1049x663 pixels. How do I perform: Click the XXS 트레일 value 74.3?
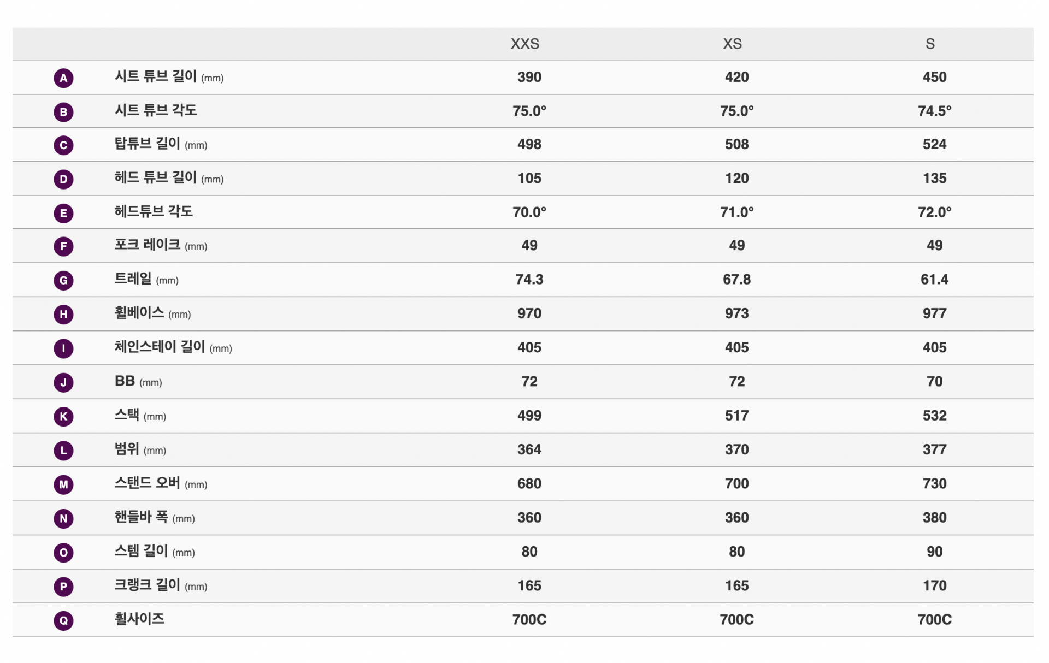[x=529, y=280]
